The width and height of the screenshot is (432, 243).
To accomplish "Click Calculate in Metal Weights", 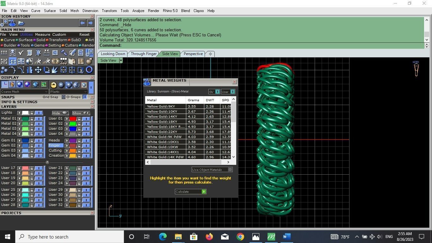I will (190, 191).
